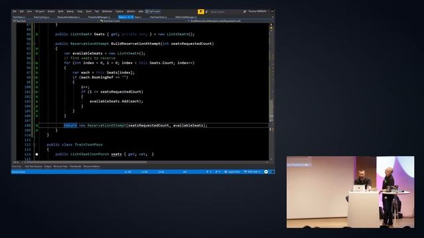Screen dimensions: 424x238
Task: Click the NCrunch white marker on line 114
Action: coord(37,154)
